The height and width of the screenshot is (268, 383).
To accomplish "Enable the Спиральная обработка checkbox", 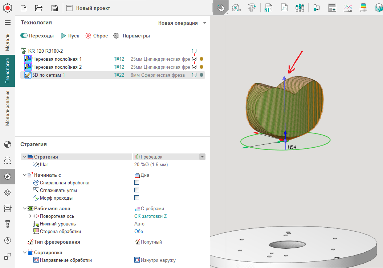I will (x=137, y=183).
